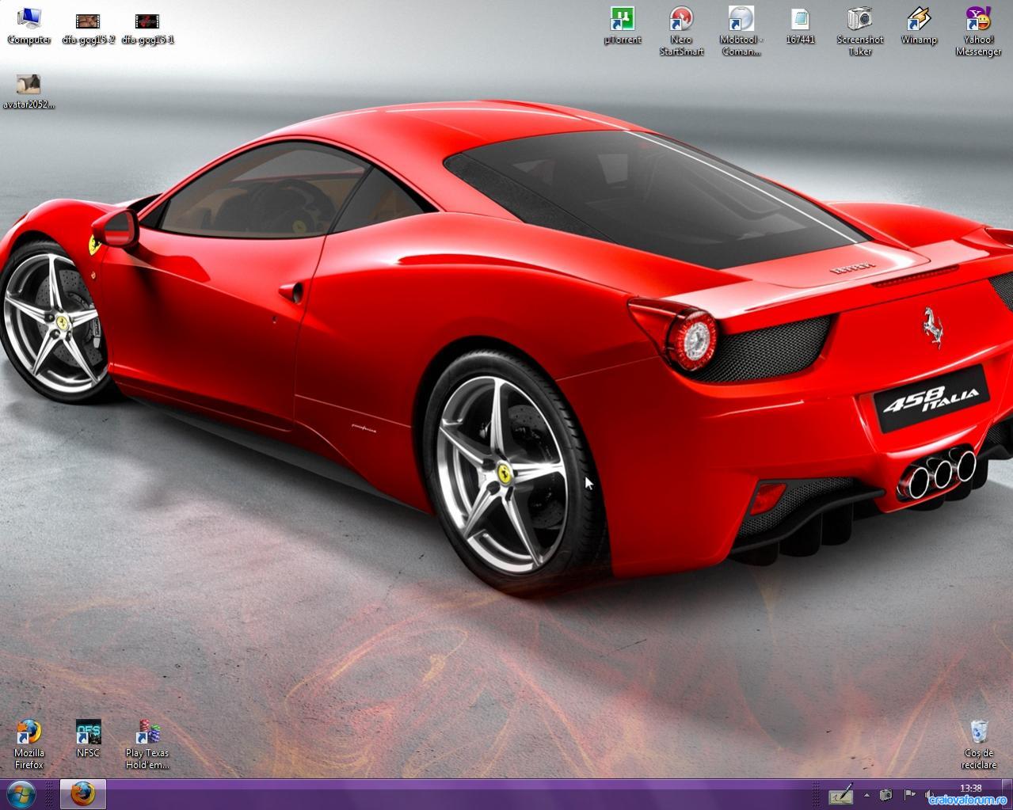Open the Nero StartSmart shortcut
The height and width of the screenshot is (810, 1013).
click(x=681, y=31)
